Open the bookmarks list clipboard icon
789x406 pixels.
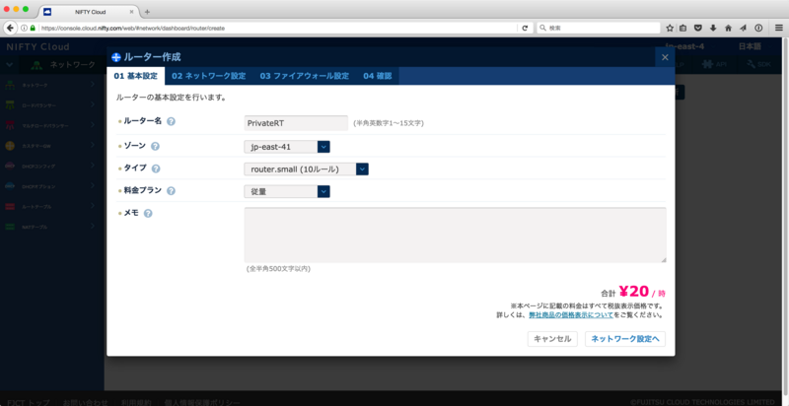[x=682, y=29]
